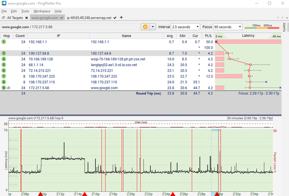
Task: Open the Tools menu
Action: [x=25, y=11]
